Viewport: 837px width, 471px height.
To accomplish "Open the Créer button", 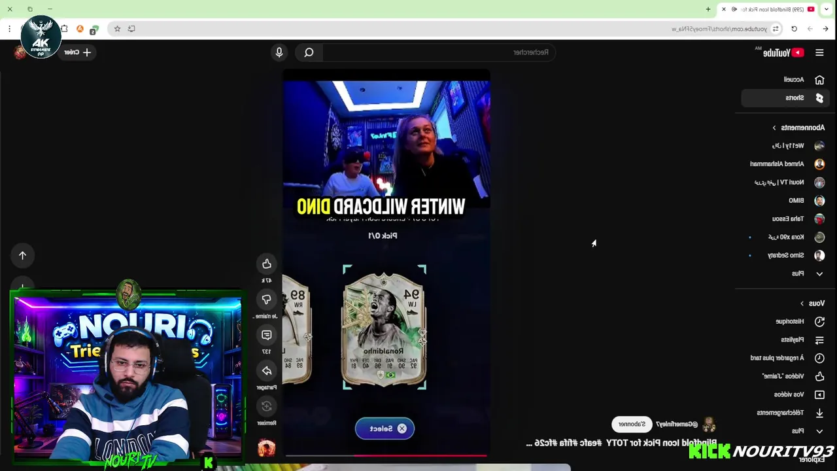I will [x=78, y=52].
